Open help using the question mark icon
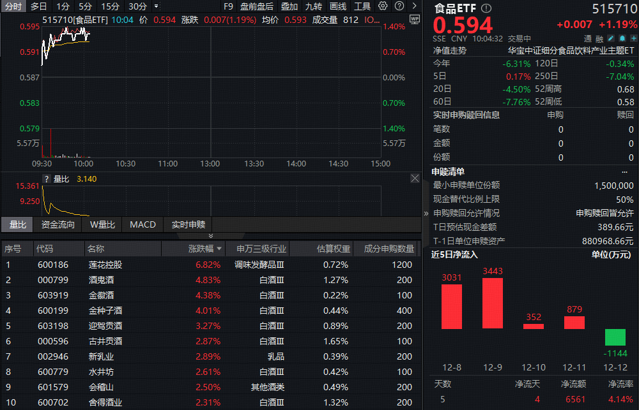The height and width of the screenshot is (410, 639). (x=398, y=6)
